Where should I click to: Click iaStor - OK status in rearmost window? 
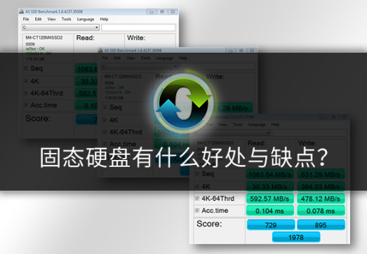[35, 48]
